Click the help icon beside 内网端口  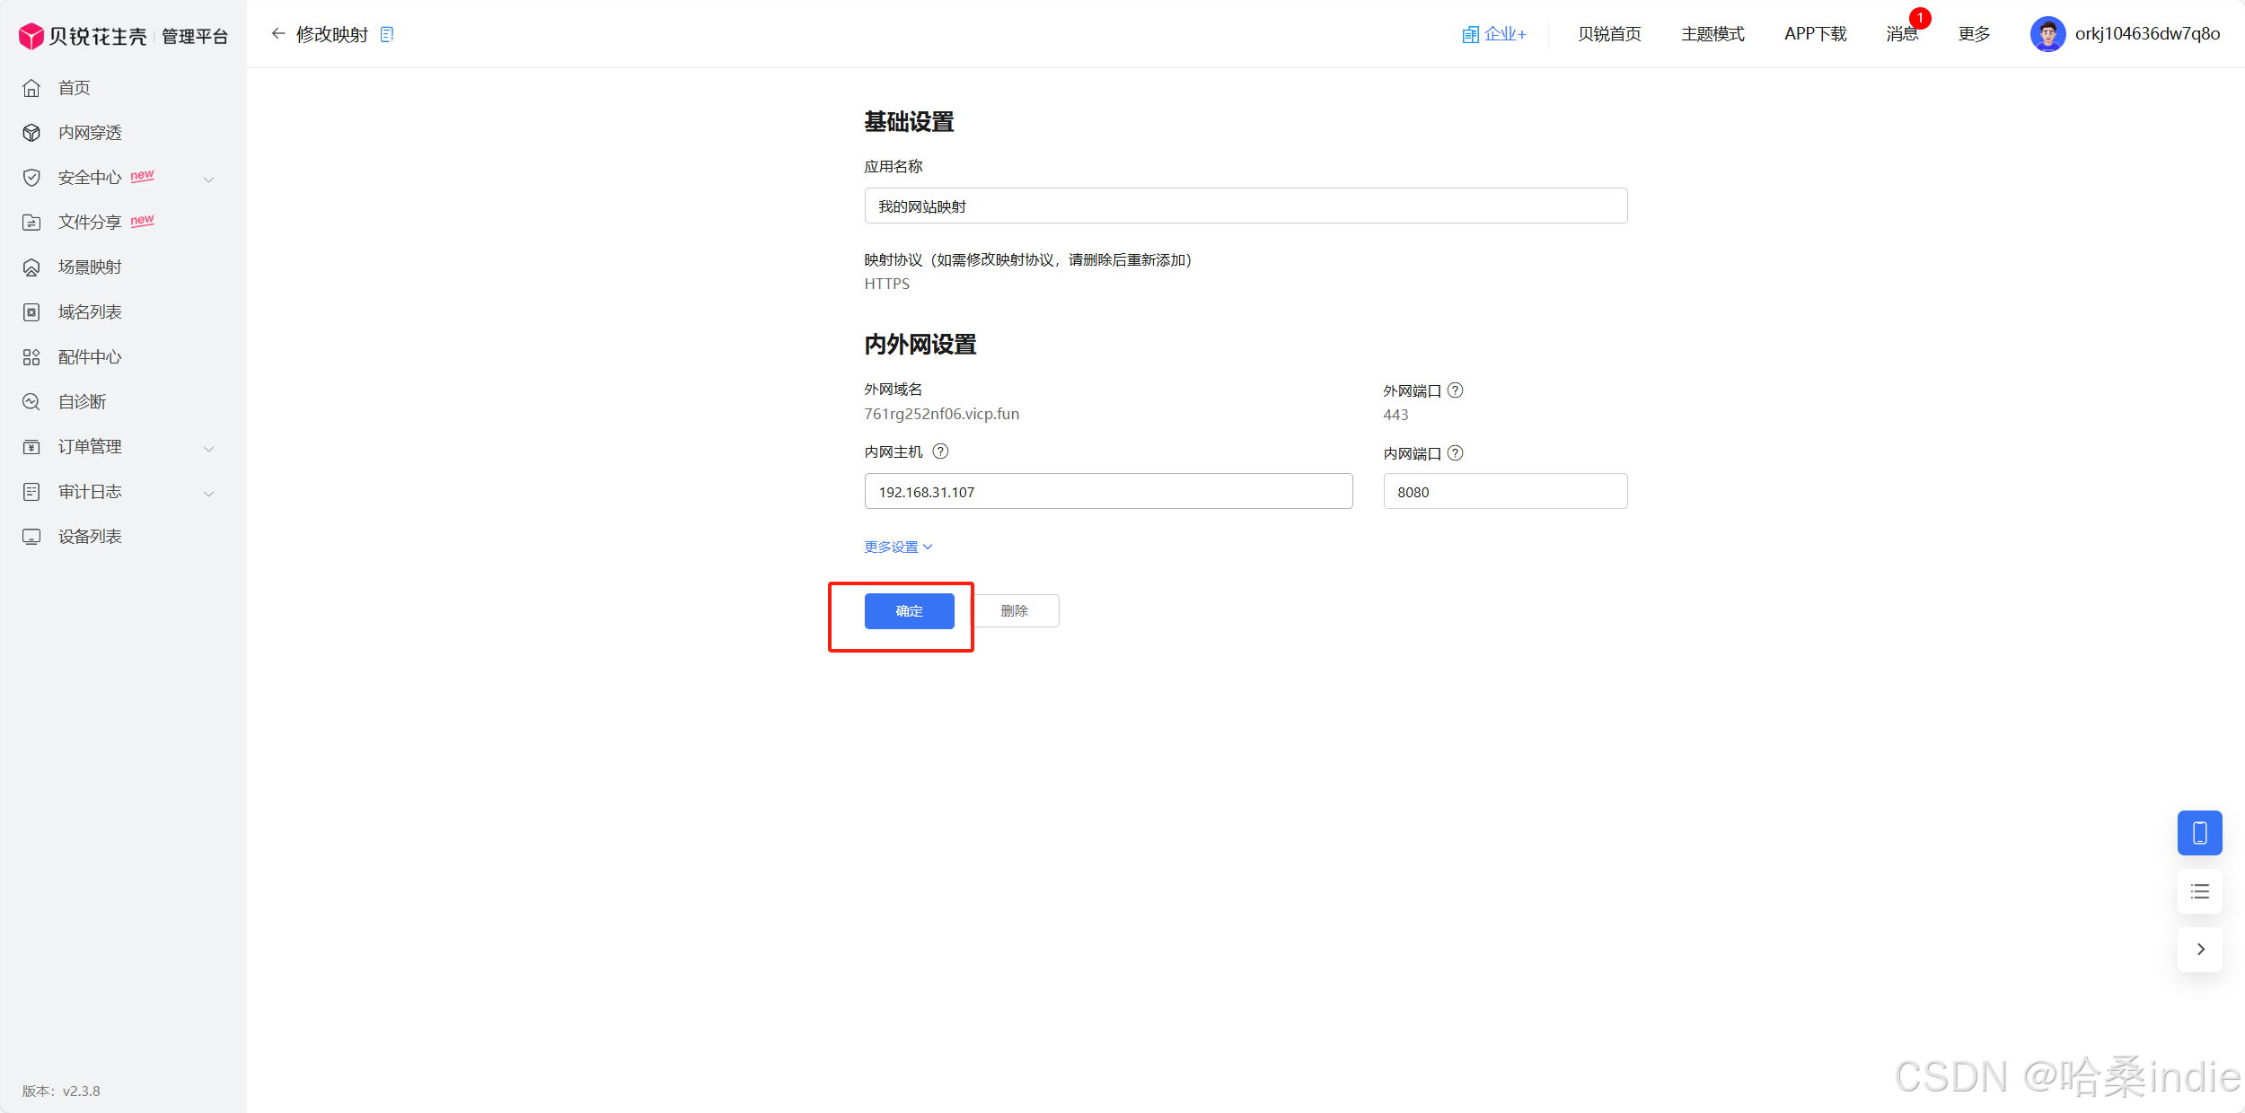click(1456, 453)
